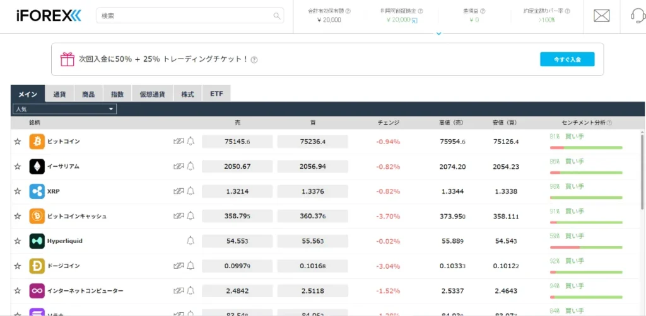Open the 人気 sorting dropdown

pyautogui.click(x=65, y=109)
